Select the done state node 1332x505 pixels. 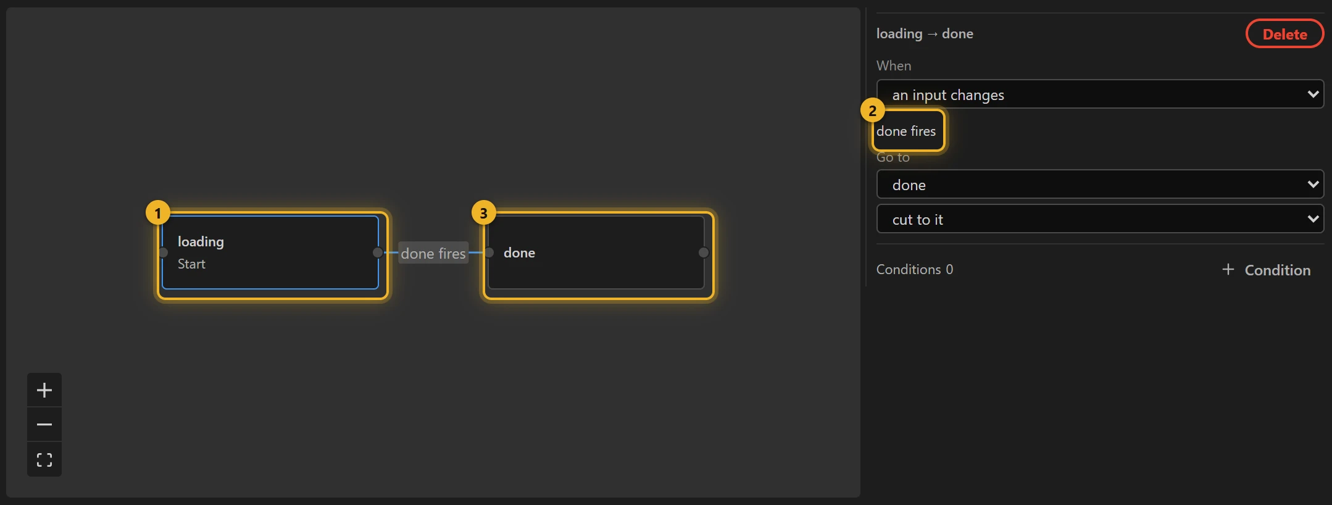(x=596, y=252)
